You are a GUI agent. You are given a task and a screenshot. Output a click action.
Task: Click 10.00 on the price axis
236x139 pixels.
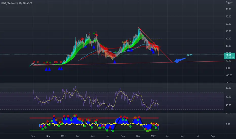tap(228, 61)
